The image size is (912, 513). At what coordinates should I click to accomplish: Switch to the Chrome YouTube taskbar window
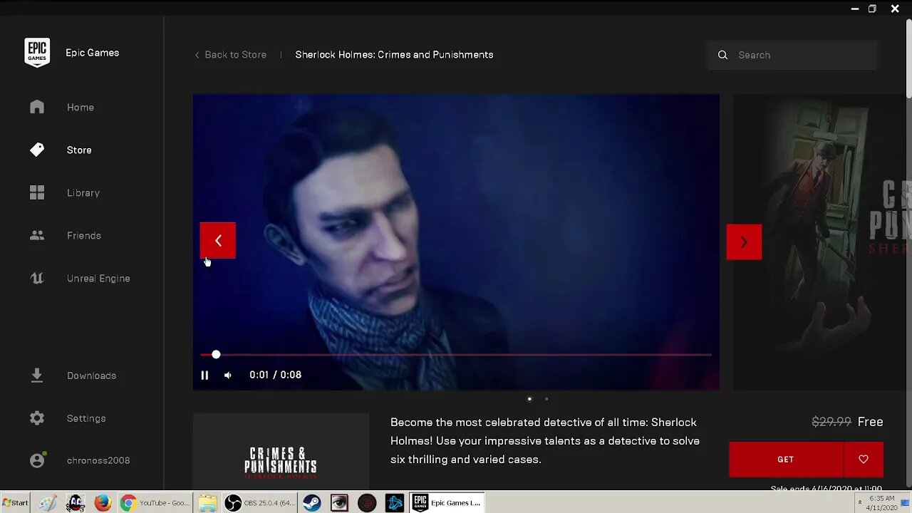coord(155,503)
